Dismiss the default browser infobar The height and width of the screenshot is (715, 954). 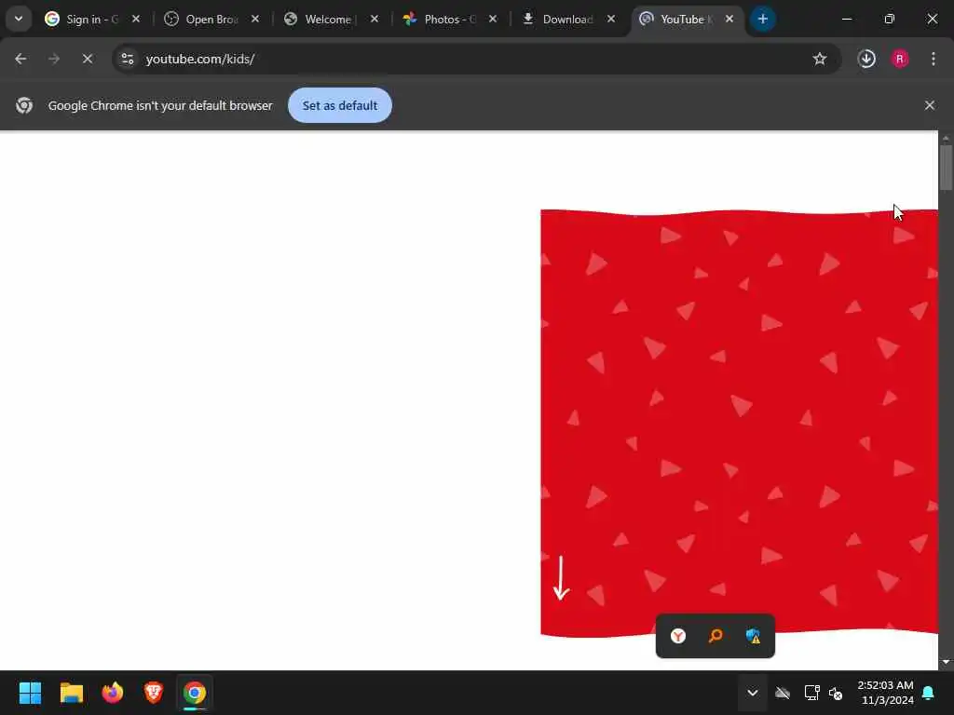[x=929, y=105]
